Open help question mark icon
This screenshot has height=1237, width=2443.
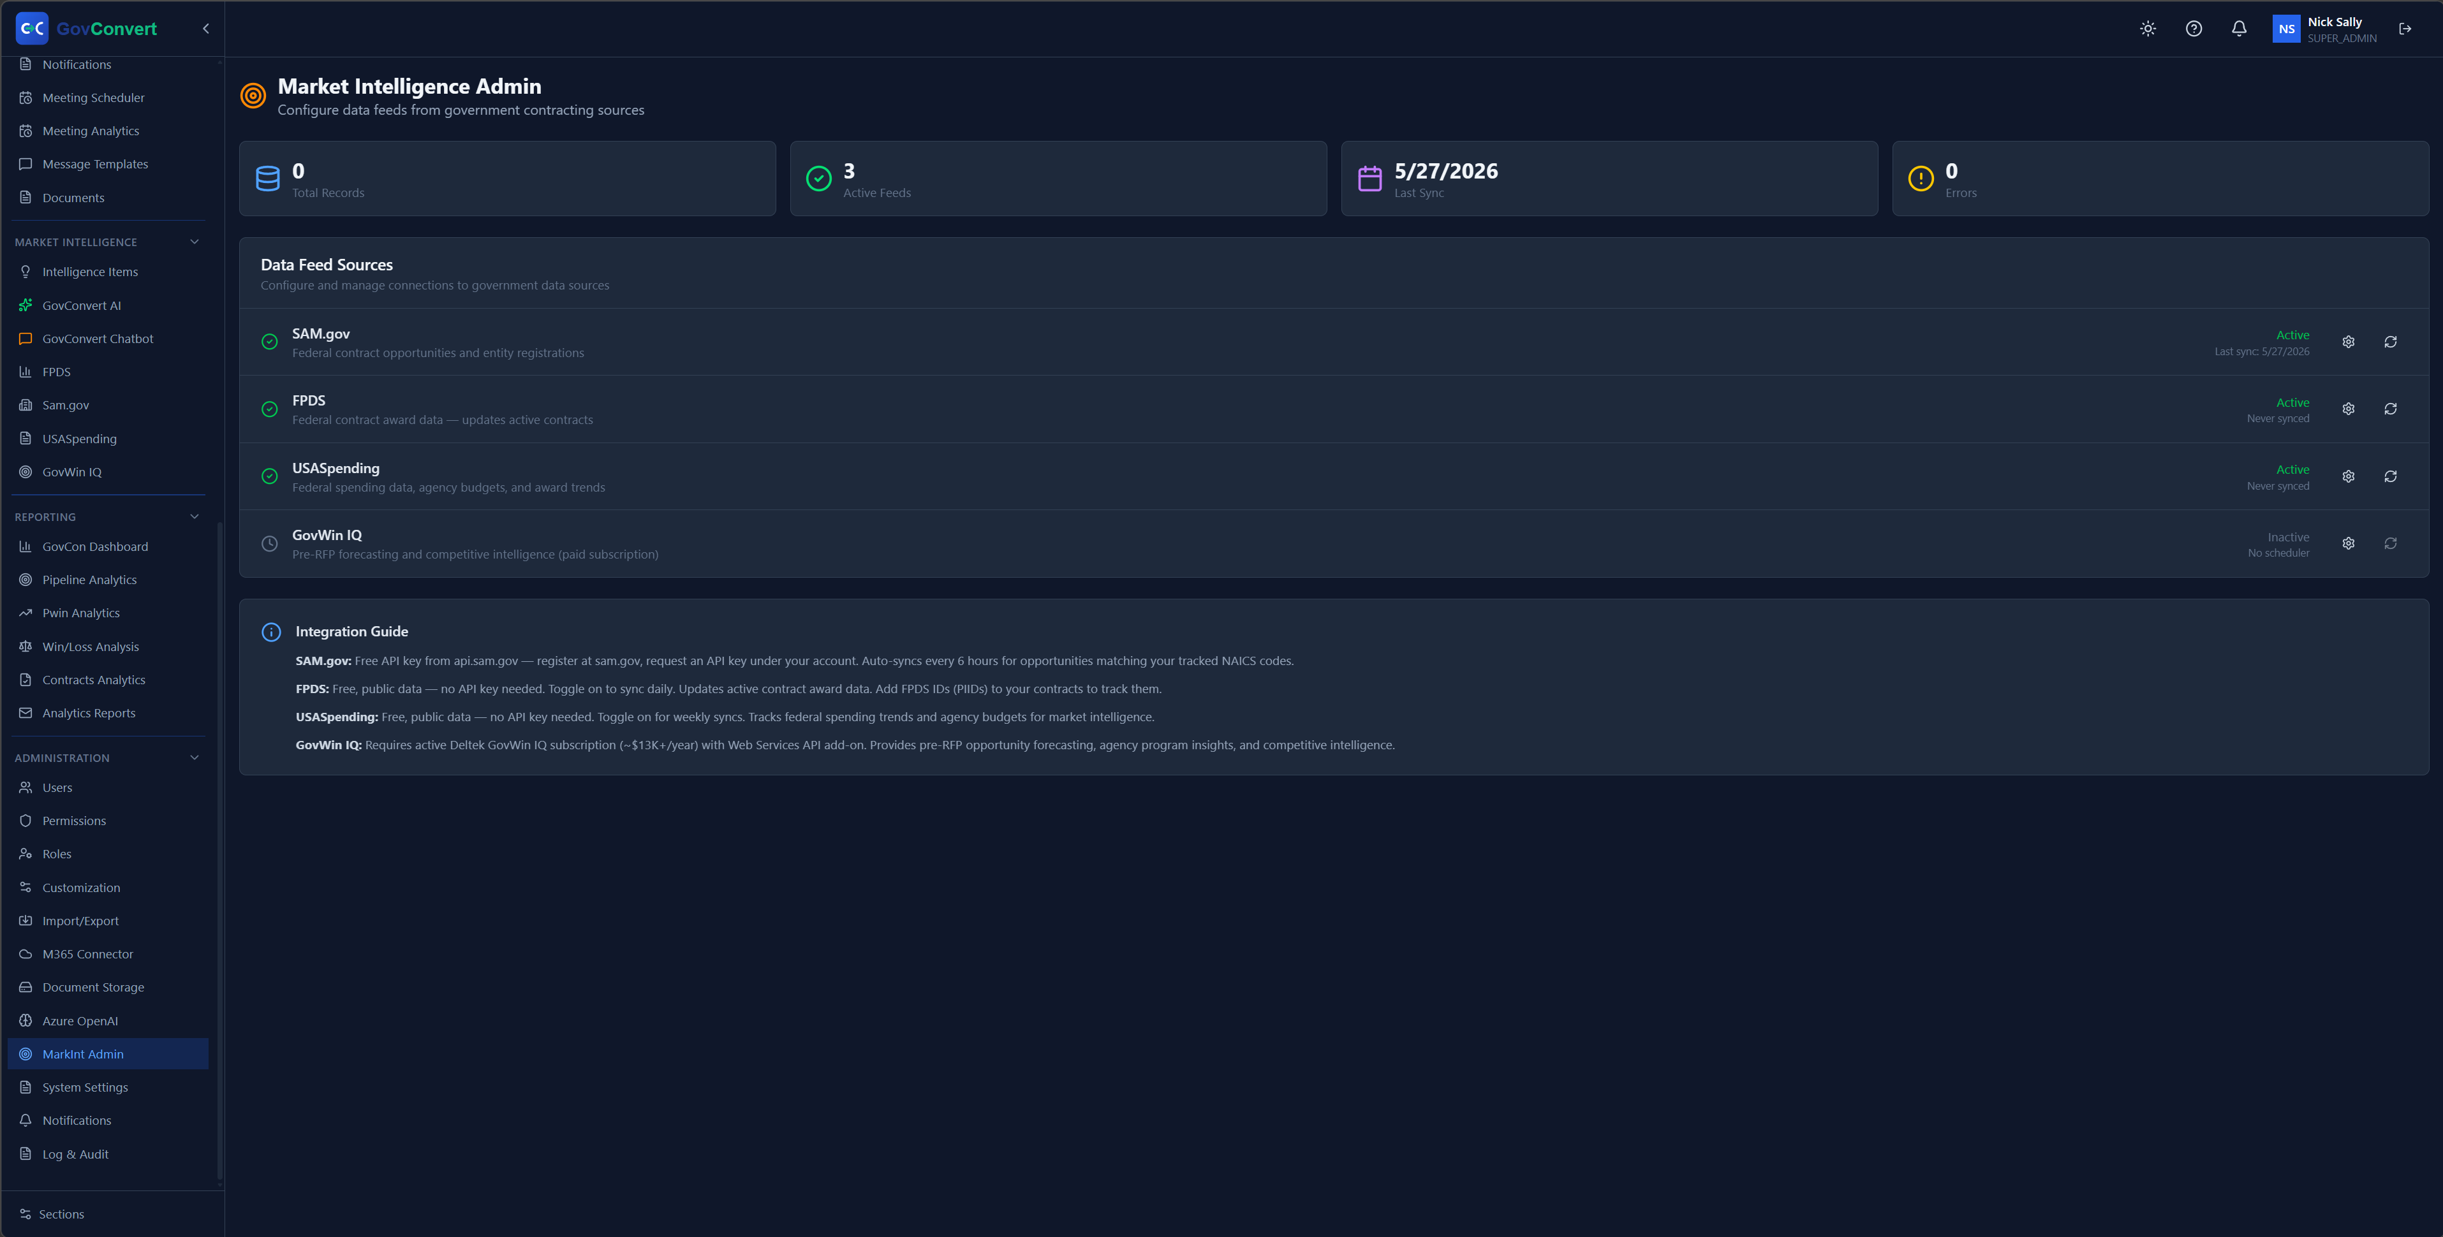point(2194,29)
